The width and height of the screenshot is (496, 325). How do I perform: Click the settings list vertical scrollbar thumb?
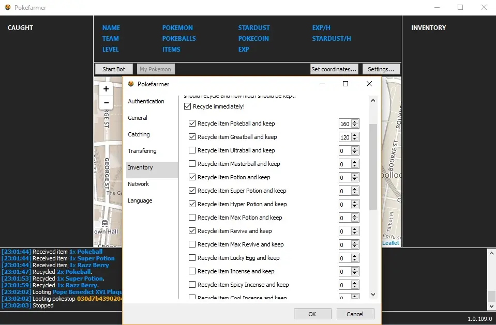pyautogui.click(x=373, y=165)
